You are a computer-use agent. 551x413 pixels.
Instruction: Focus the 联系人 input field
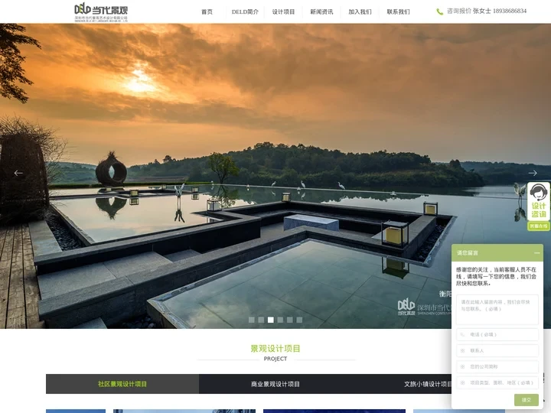(497, 350)
